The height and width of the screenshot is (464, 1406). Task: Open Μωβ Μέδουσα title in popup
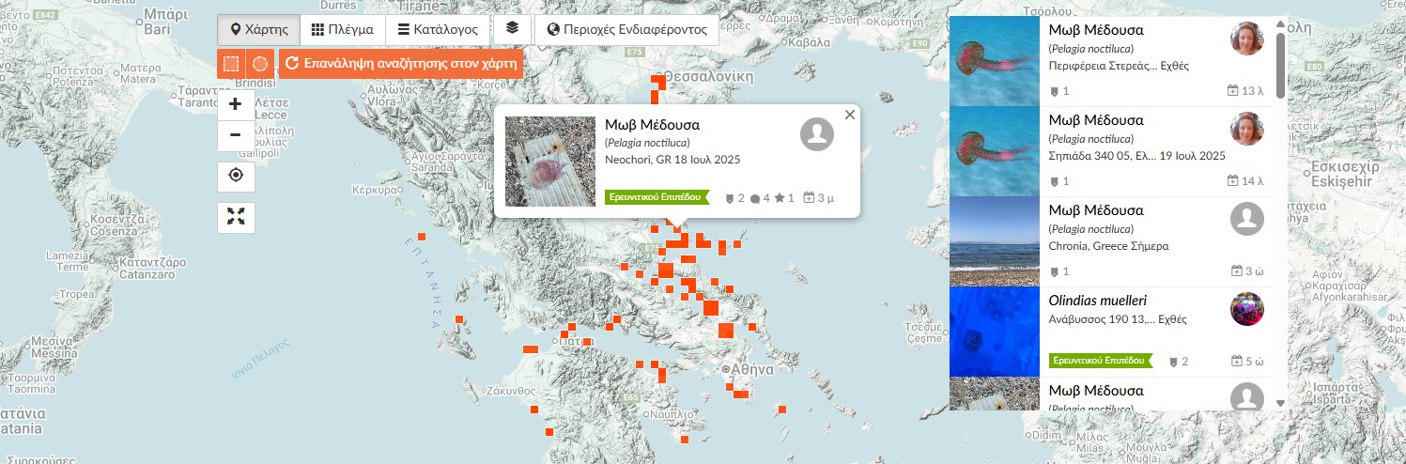coord(652,125)
